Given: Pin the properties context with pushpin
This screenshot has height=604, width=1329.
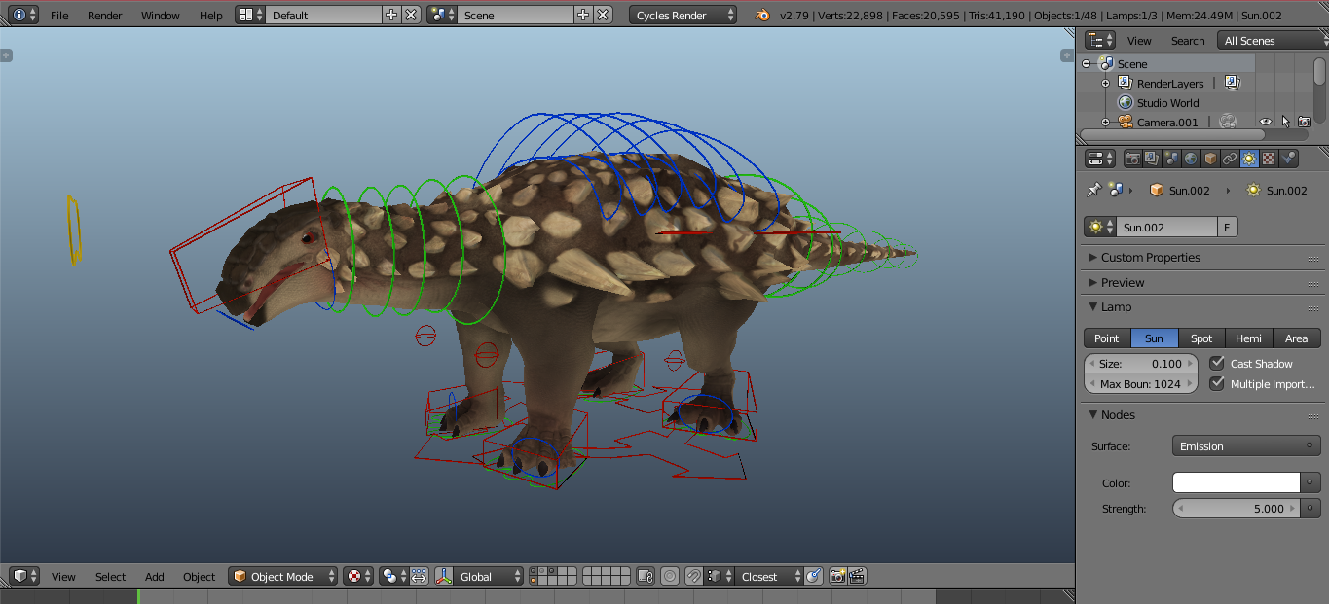Looking at the screenshot, I should tap(1094, 190).
